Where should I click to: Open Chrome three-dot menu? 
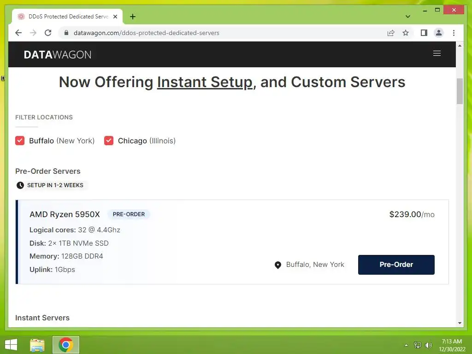(454, 33)
